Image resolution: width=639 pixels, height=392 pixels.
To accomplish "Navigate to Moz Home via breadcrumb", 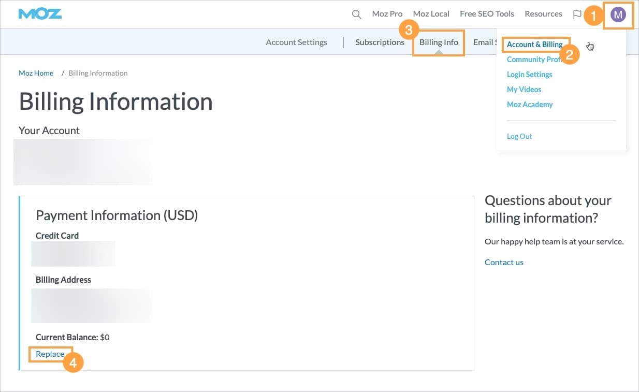I will pos(35,73).
